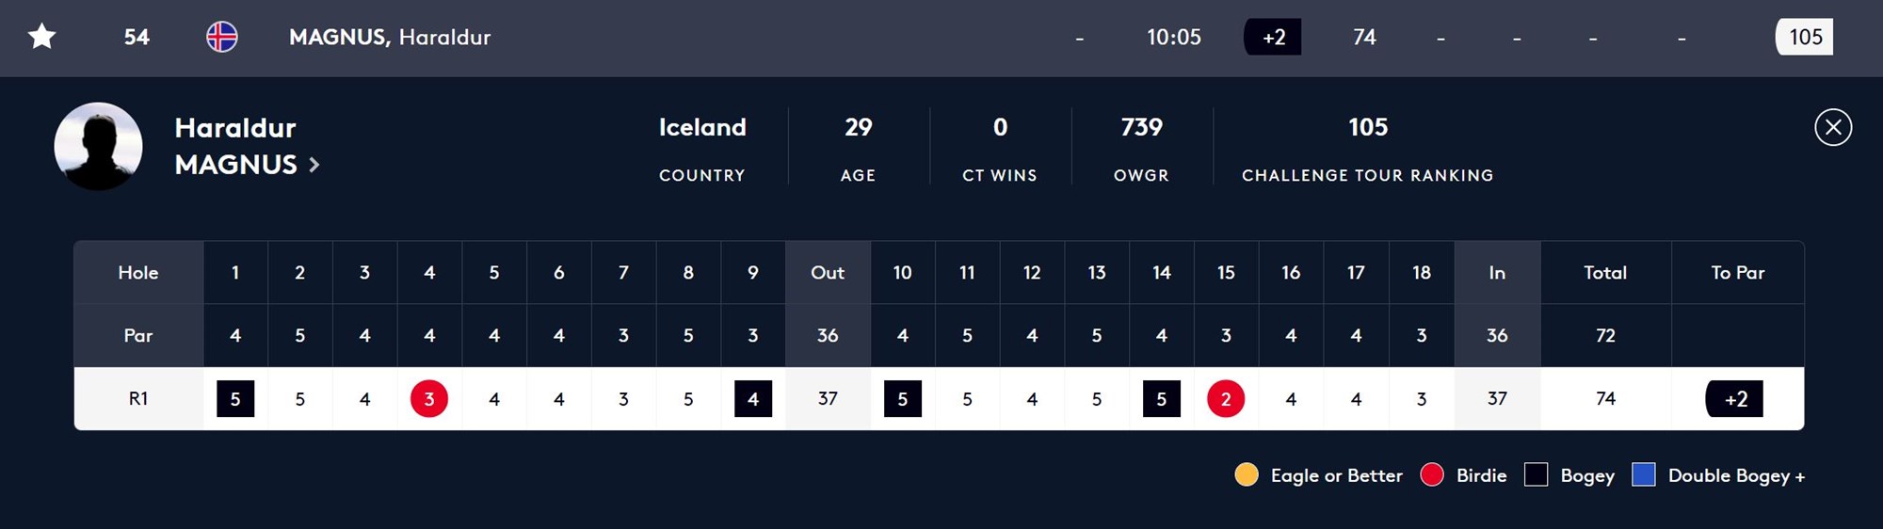Click the birdie circle on hole 4
The image size is (1883, 529).
[x=429, y=399]
